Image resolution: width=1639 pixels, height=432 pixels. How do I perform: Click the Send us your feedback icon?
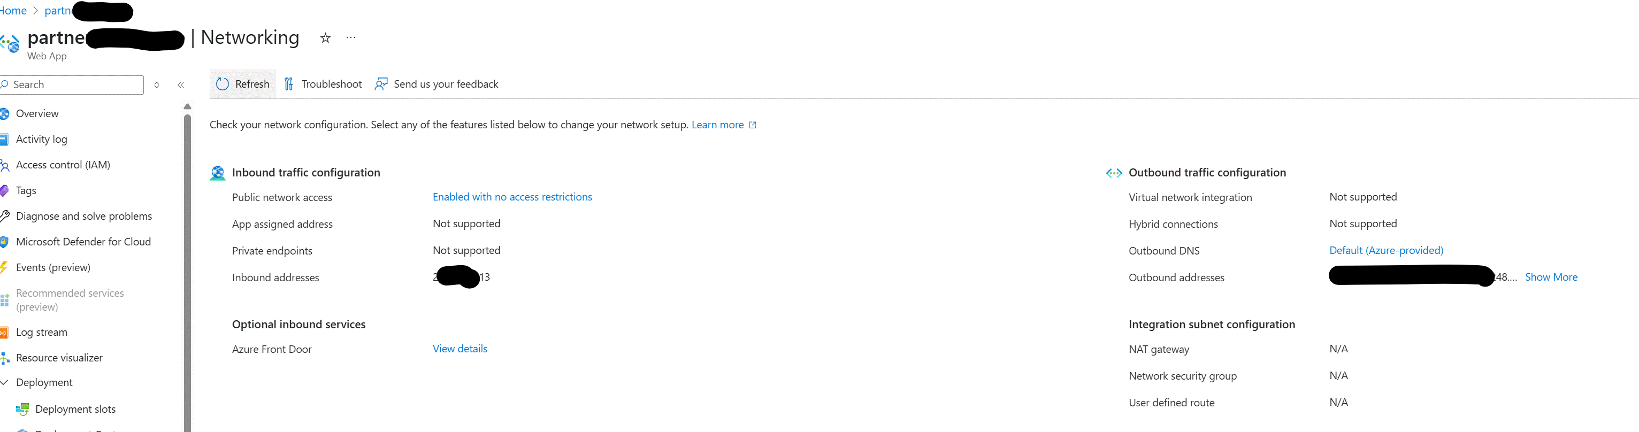click(381, 84)
